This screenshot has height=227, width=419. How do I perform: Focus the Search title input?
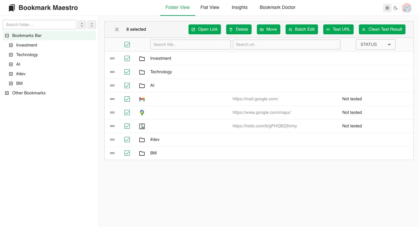191,45
